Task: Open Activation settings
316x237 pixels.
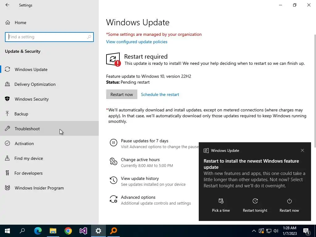Action: click(x=49, y=143)
